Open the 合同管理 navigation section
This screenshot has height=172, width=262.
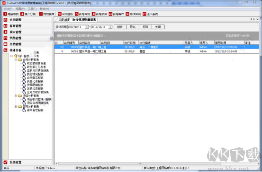(x=27, y=20)
